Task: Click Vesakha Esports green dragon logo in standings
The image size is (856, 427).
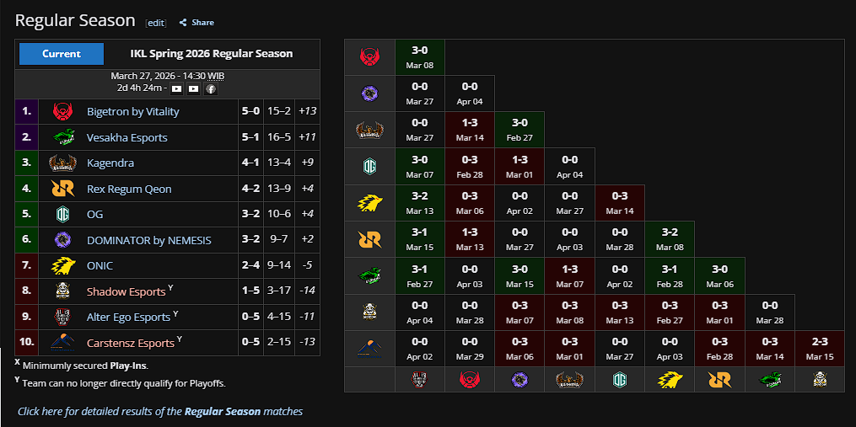Action: click(x=62, y=137)
